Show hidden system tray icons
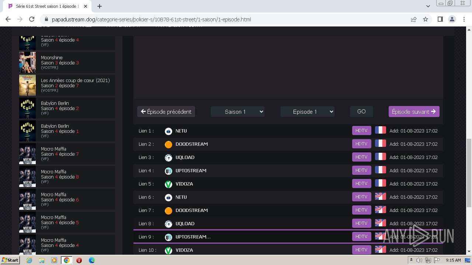The image size is (472, 265). tap(411, 260)
